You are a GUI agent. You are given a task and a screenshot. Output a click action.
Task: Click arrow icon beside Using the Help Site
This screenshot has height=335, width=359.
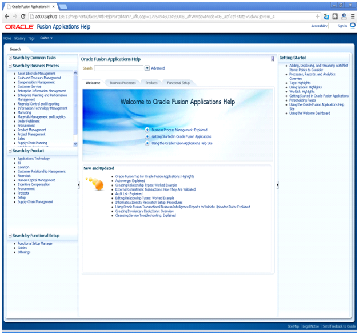[x=147, y=143]
